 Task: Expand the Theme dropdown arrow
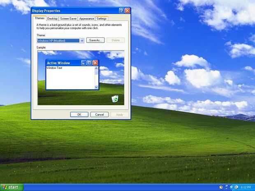82,41
